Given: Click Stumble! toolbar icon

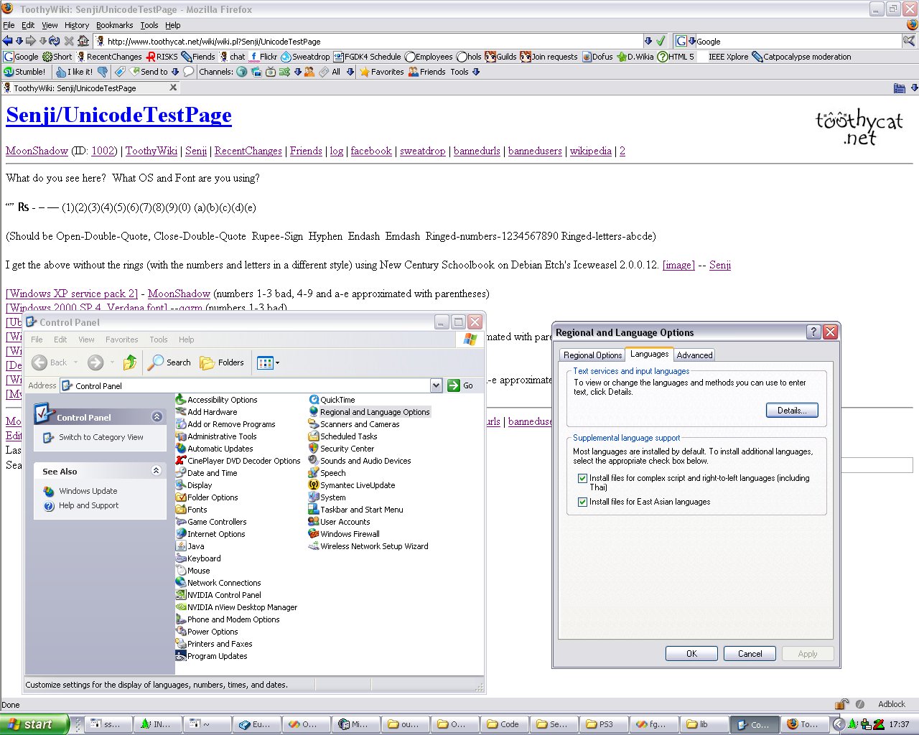Looking at the screenshot, I should click(9, 72).
